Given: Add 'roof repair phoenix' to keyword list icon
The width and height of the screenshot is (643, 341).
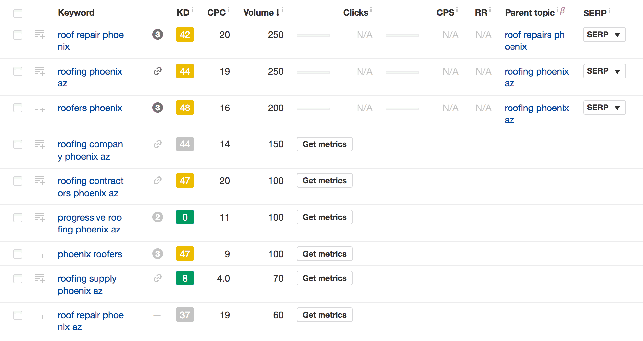Looking at the screenshot, I should click(x=40, y=34).
